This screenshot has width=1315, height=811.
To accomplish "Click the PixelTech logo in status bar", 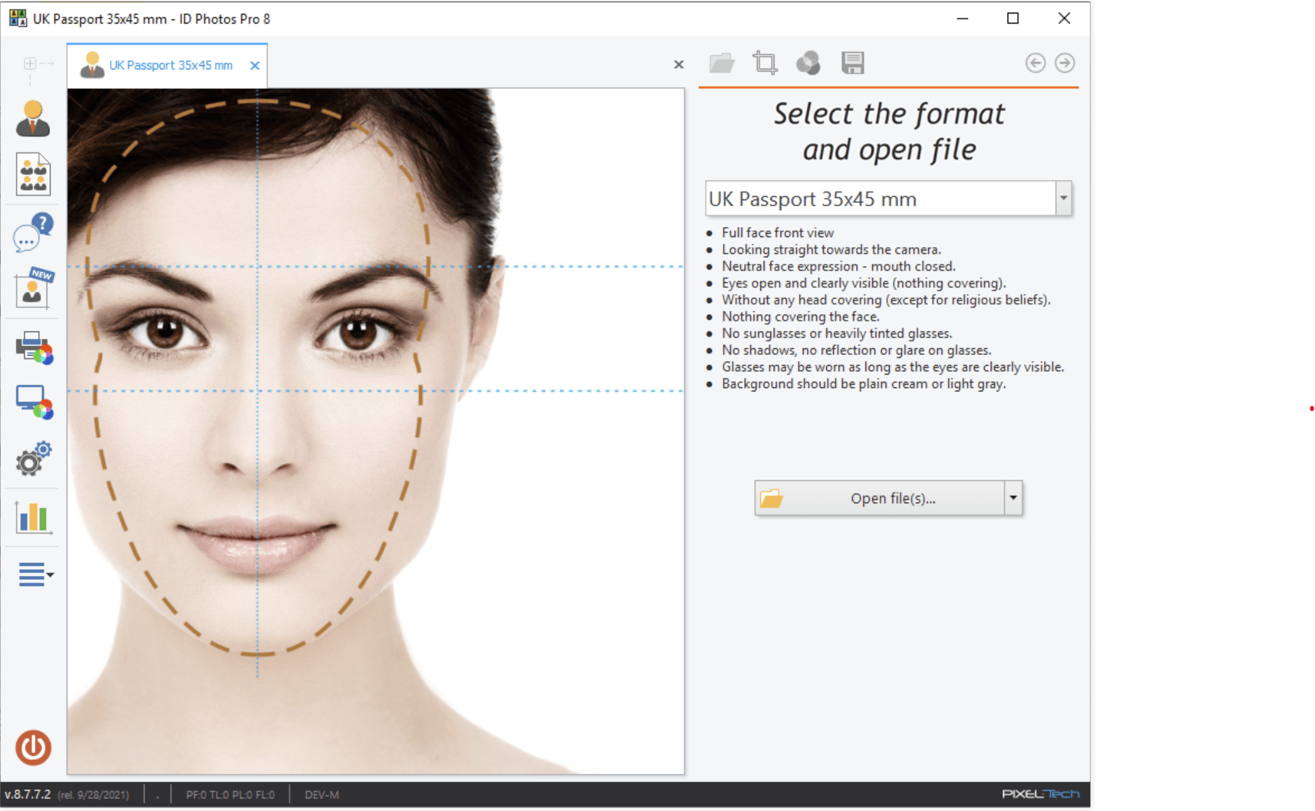I will tap(1041, 794).
